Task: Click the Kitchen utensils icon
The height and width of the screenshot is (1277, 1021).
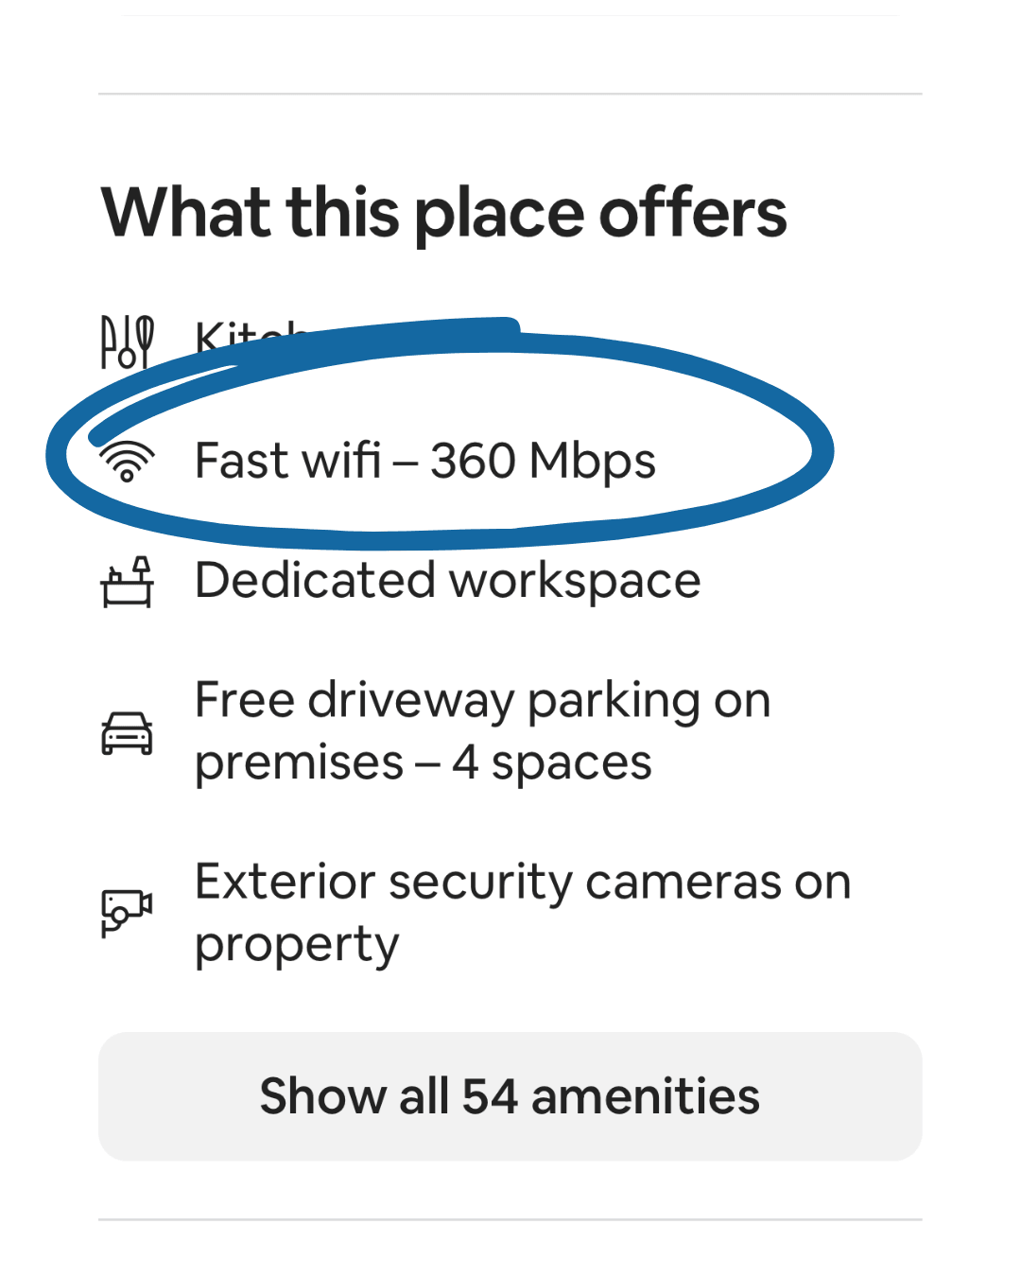Action: pyautogui.click(x=127, y=342)
